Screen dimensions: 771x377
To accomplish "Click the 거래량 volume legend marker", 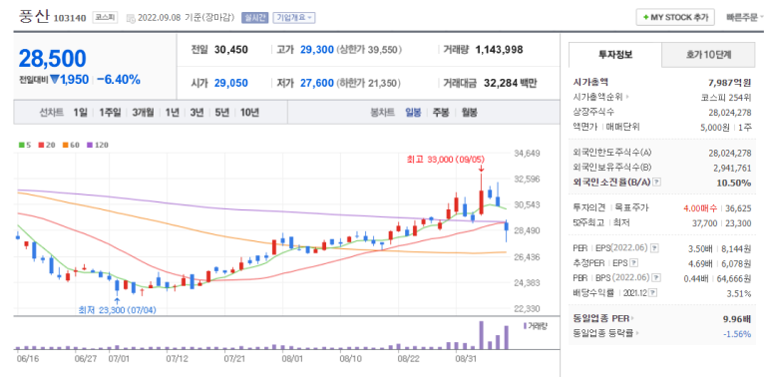I will (526, 326).
